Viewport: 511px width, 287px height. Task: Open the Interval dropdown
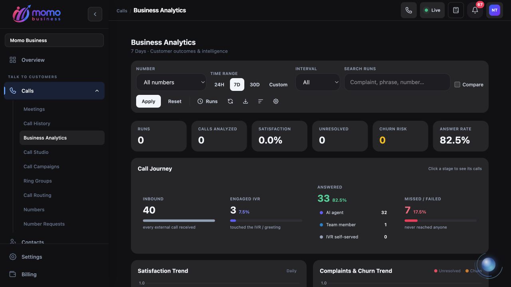(x=318, y=82)
